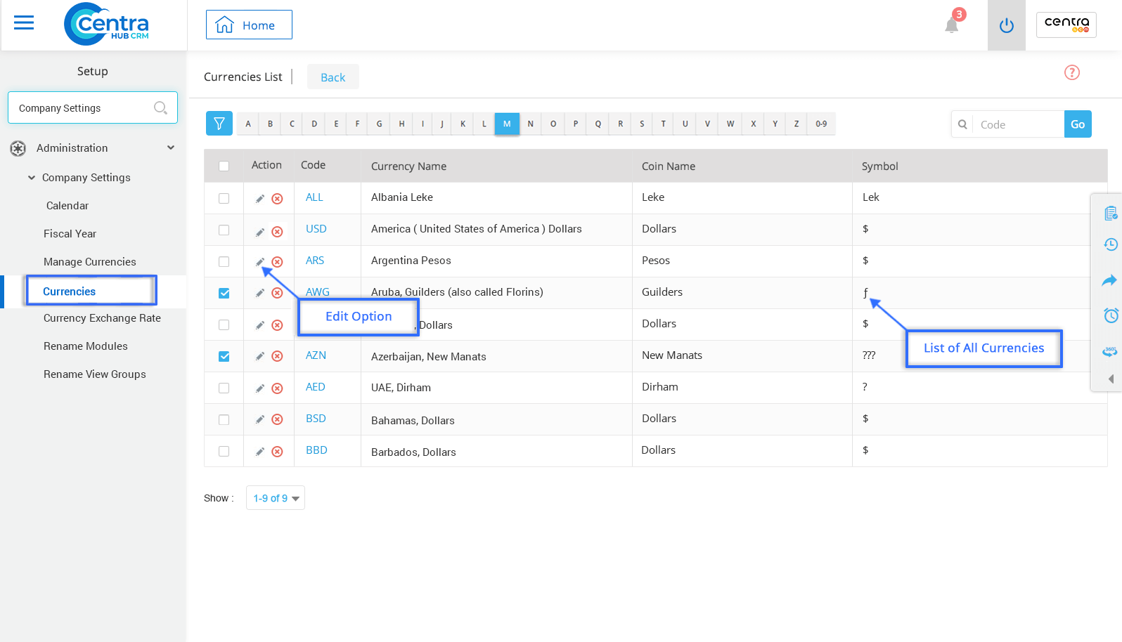Click the power logout icon
The height and width of the screenshot is (642, 1122).
tap(1007, 25)
